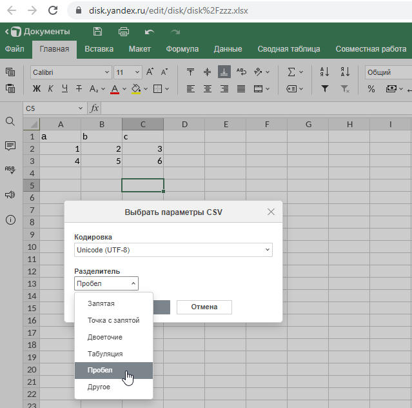This screenshot has height=408, width=412.
Task: Expand the Кодировка Unicode (UTF-8) dropdown
Action: [x=173, y=250]
